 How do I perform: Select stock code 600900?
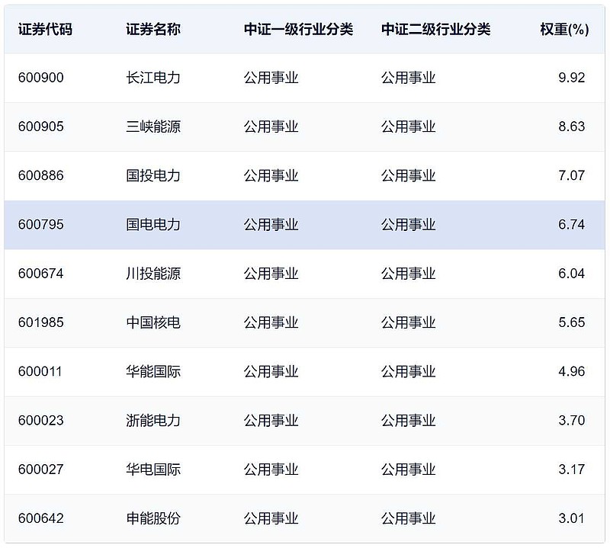click(40, 78)
